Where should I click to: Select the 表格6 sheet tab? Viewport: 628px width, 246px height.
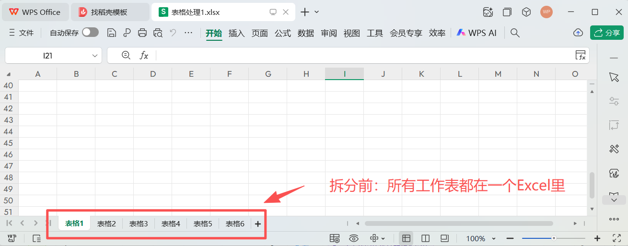click(235, 223)
